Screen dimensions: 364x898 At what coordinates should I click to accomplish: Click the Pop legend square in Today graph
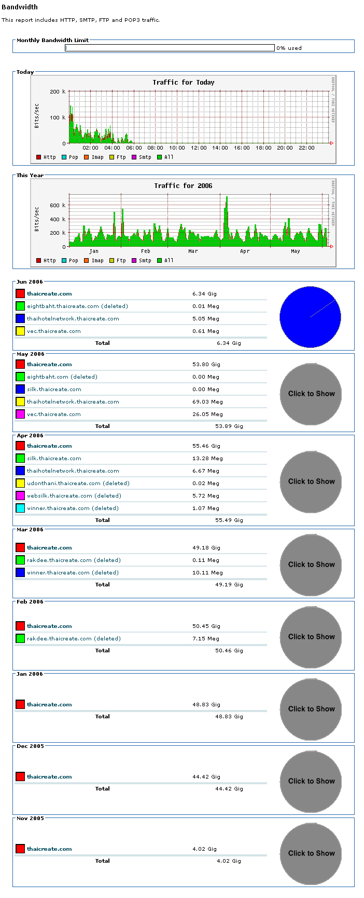pyautogui.click(x=64, y=157)
